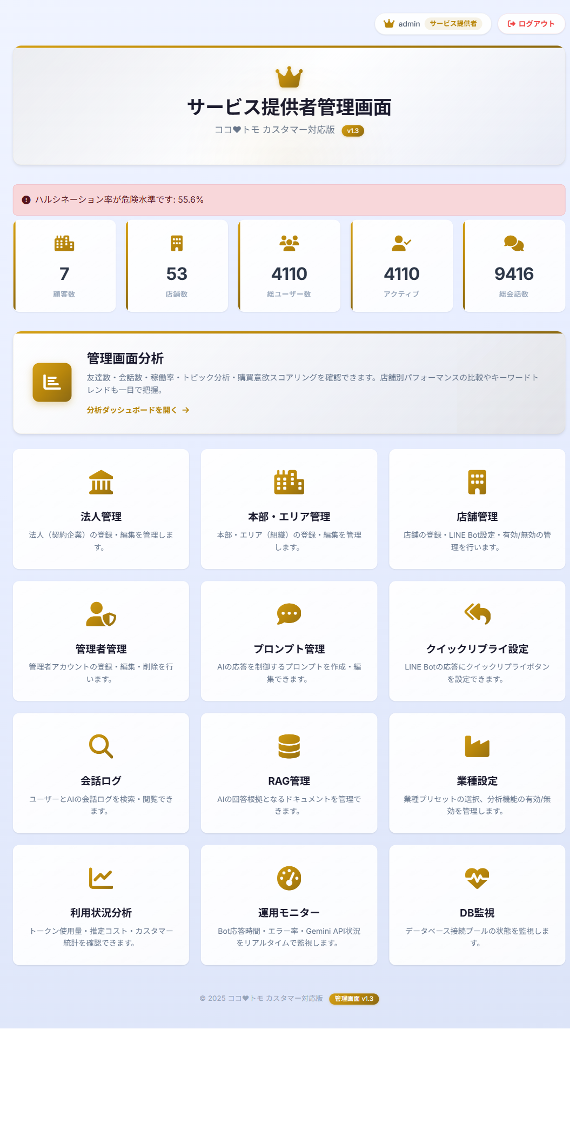This screenshot has width=570, height=1130.
Task: Click the line chart icon on 利用状況分析
Action: pos(101,878)
